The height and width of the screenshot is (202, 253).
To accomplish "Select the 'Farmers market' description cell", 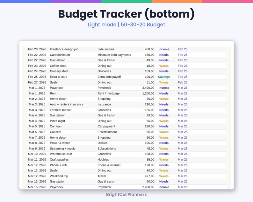I will click(x=61, y=110).
